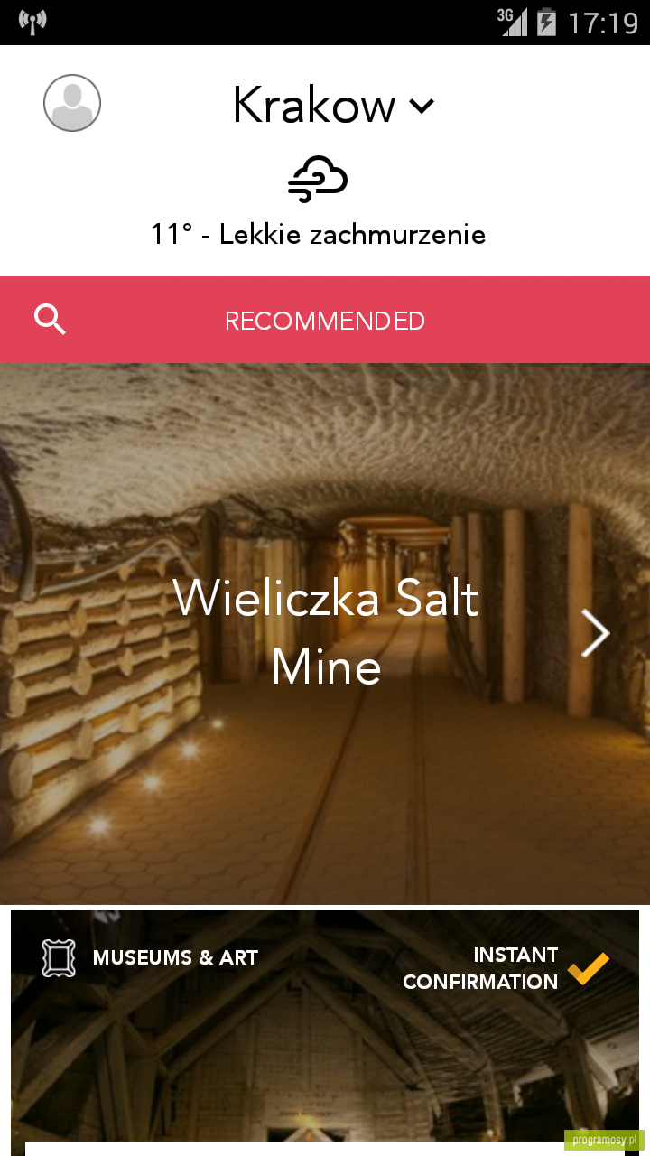Open the Wieliczka Salt Mine title

tap(326, 633)
